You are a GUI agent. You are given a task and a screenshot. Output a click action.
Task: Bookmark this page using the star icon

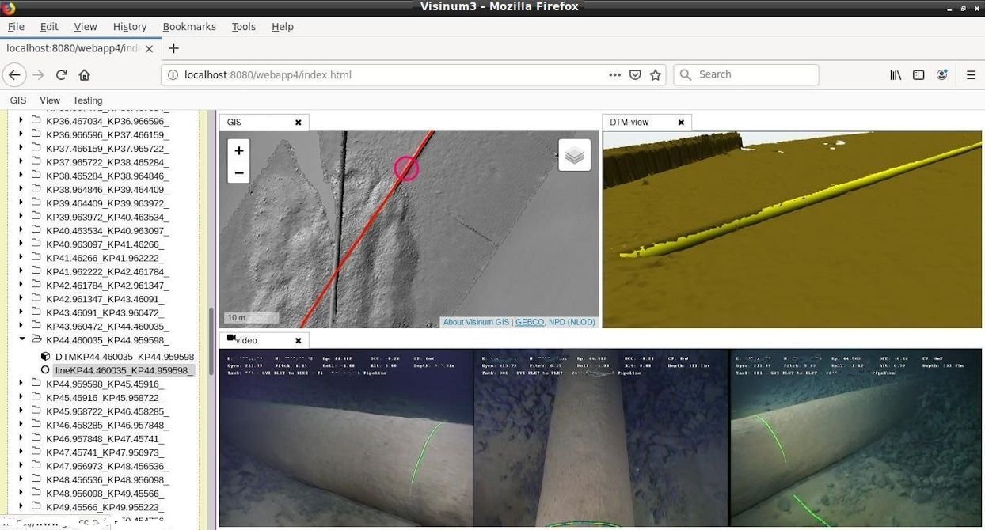[655, 74]
